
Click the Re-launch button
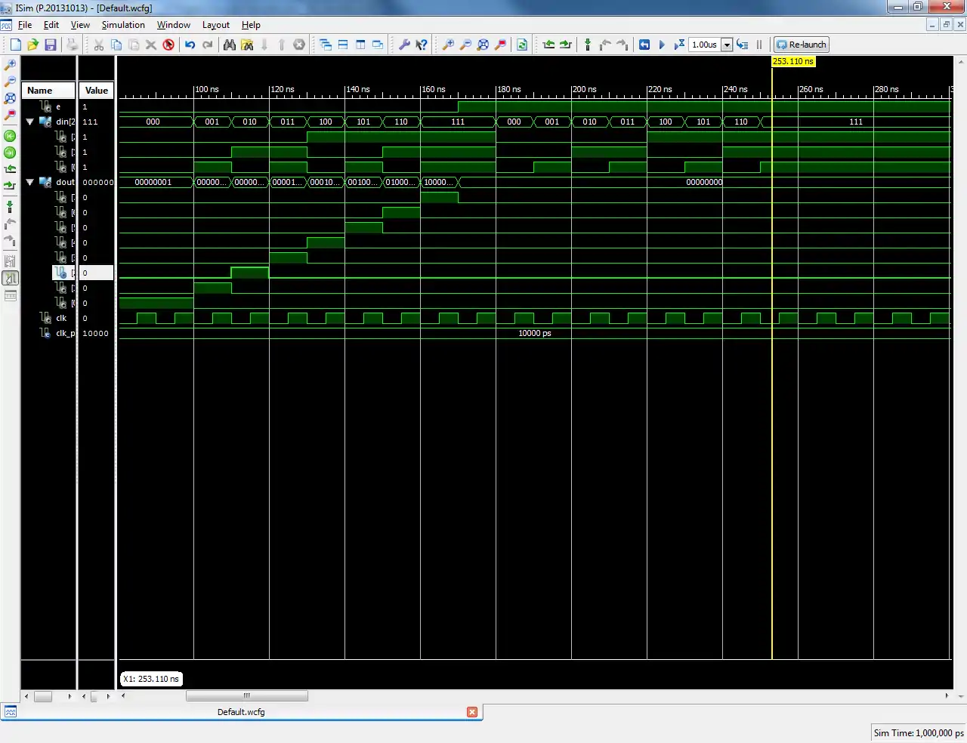[x=802, y=45]
